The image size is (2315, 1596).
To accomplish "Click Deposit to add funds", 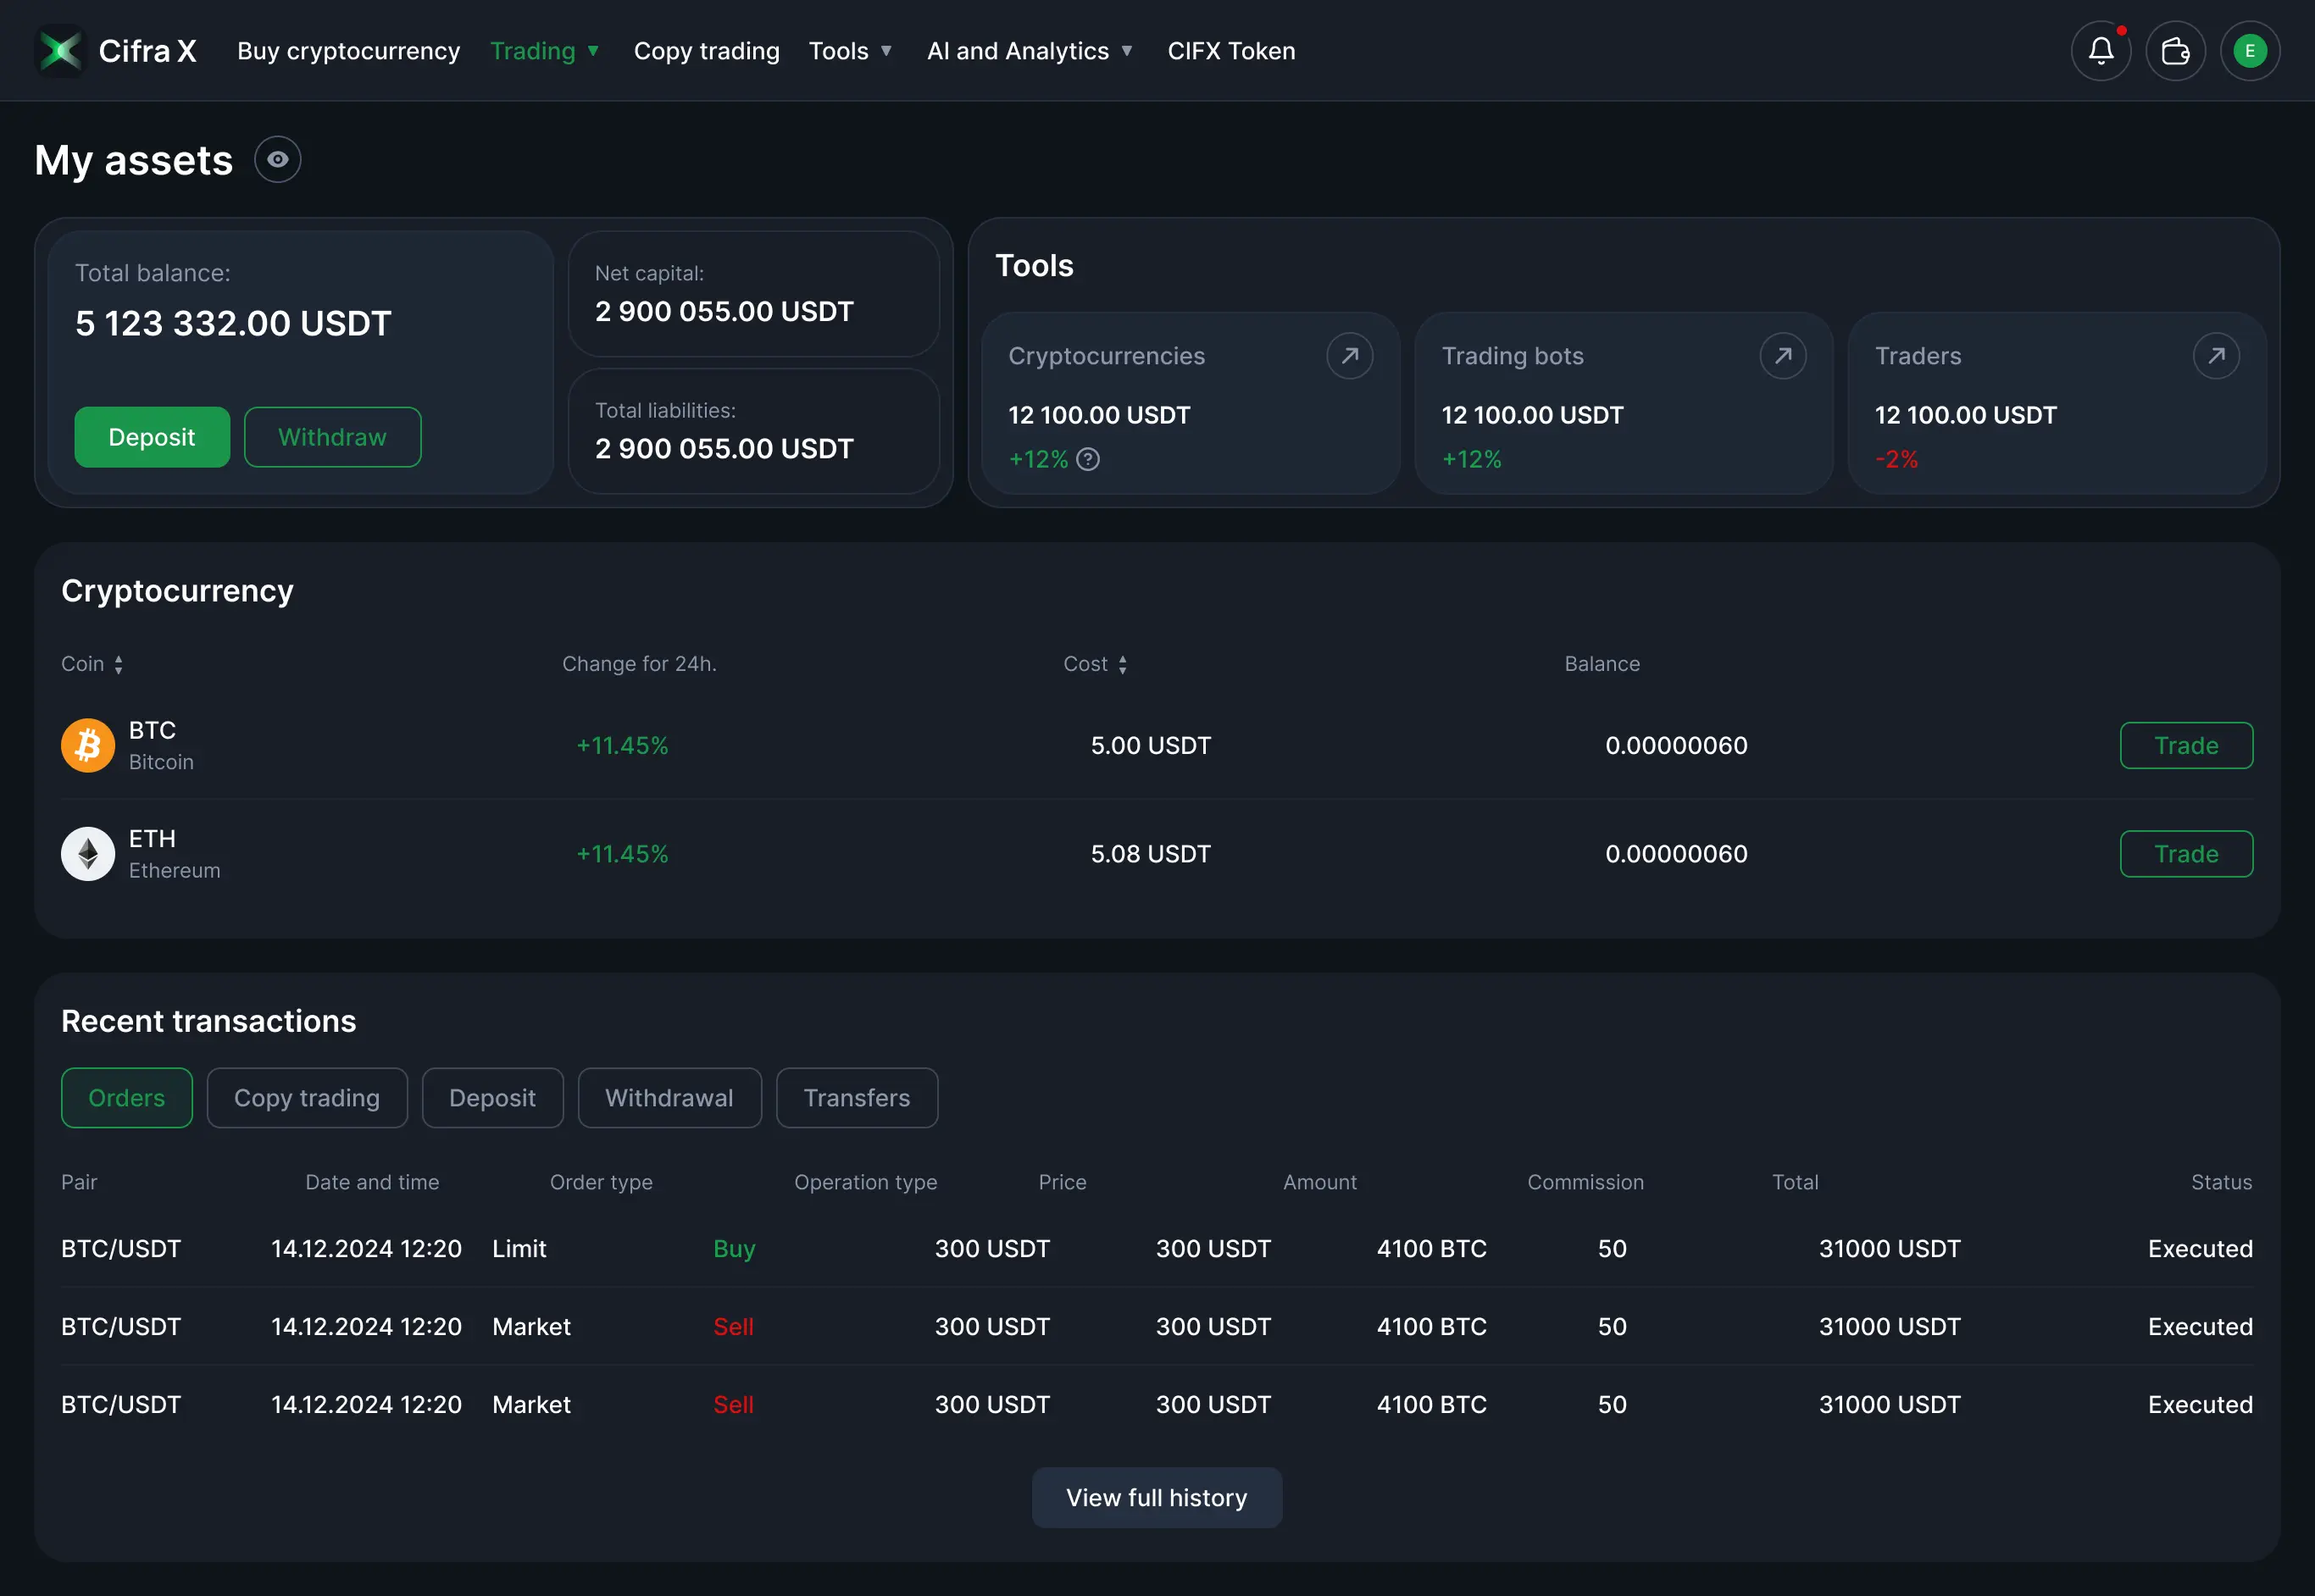I will 151,436.
